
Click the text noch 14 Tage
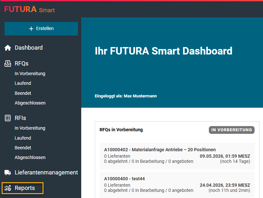coord(235,162)
